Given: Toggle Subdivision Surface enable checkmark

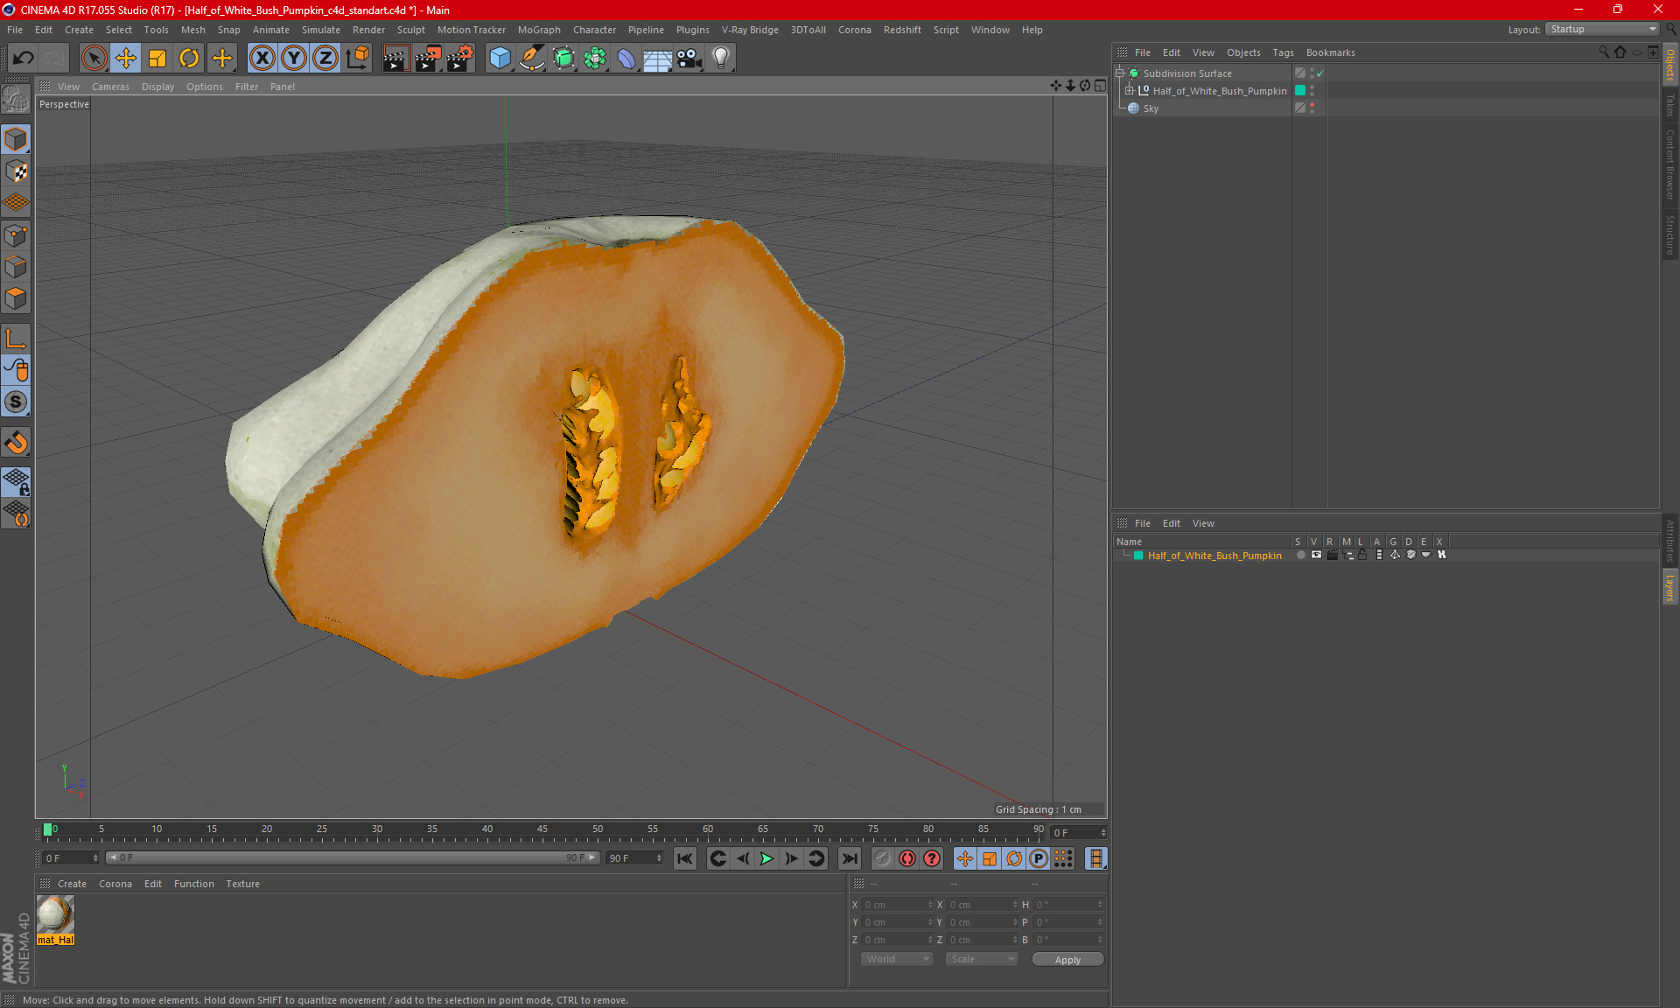Looking at the screenshot, I should (1320, 73).
